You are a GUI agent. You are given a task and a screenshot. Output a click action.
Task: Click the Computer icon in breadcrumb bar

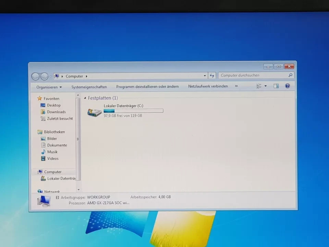click(x=74, y=76)
